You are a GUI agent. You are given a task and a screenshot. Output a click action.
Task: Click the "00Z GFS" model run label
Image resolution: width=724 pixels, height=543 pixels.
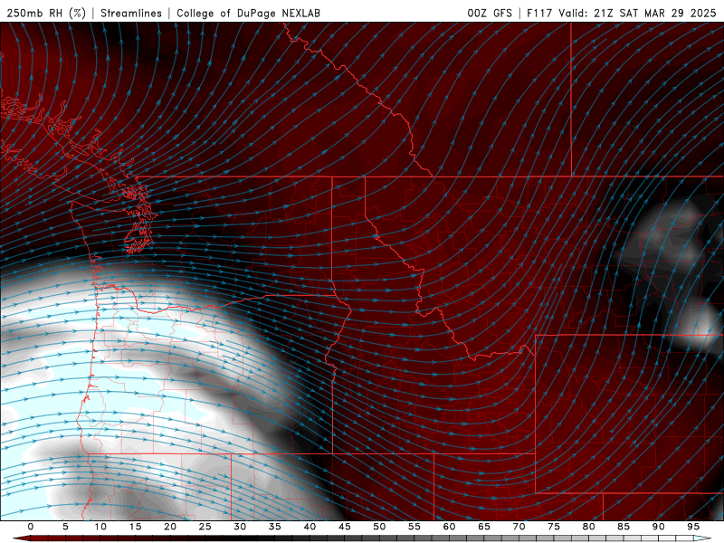pos(490,13)
